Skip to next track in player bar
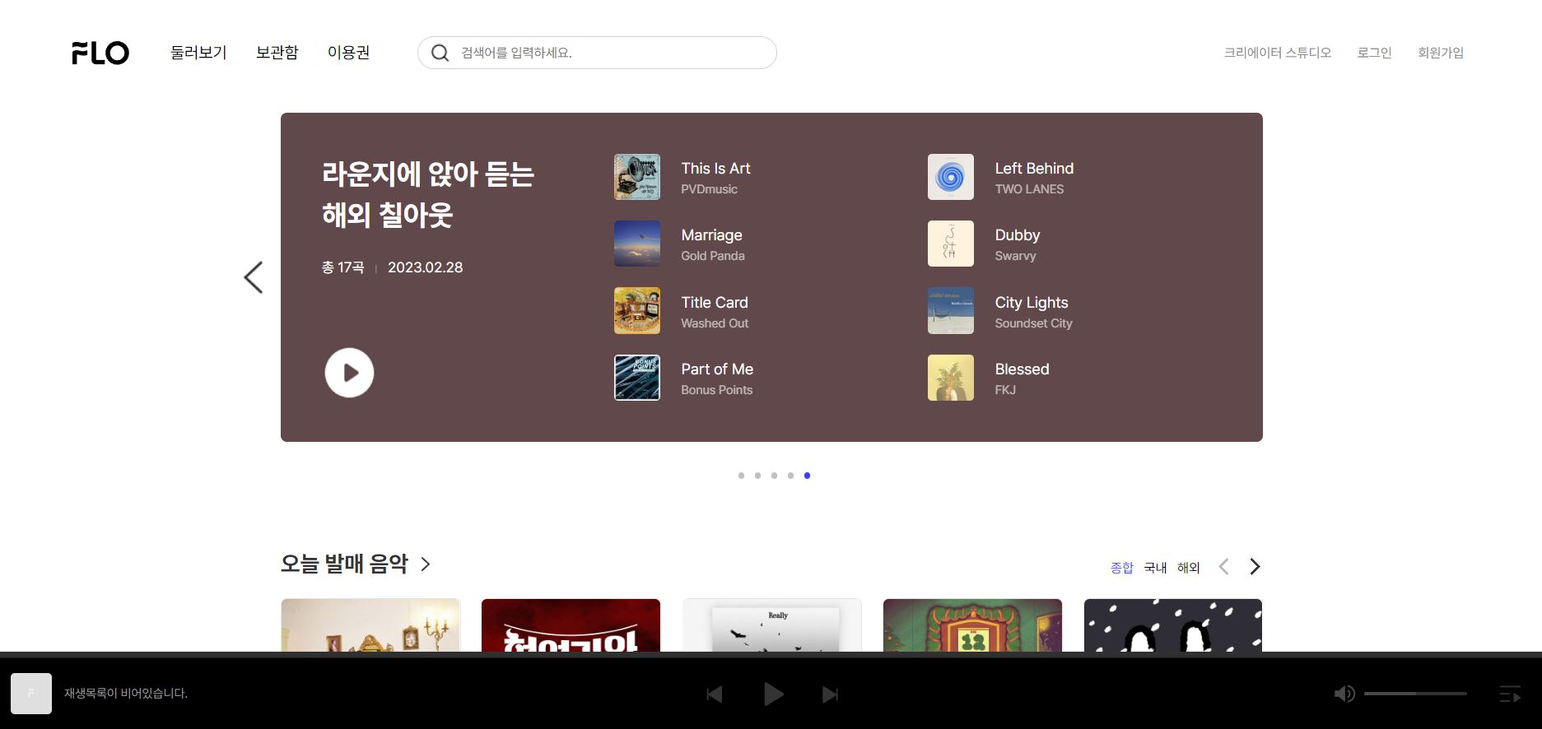Viewport: 1542px width, 729px height. click(830, 694)
